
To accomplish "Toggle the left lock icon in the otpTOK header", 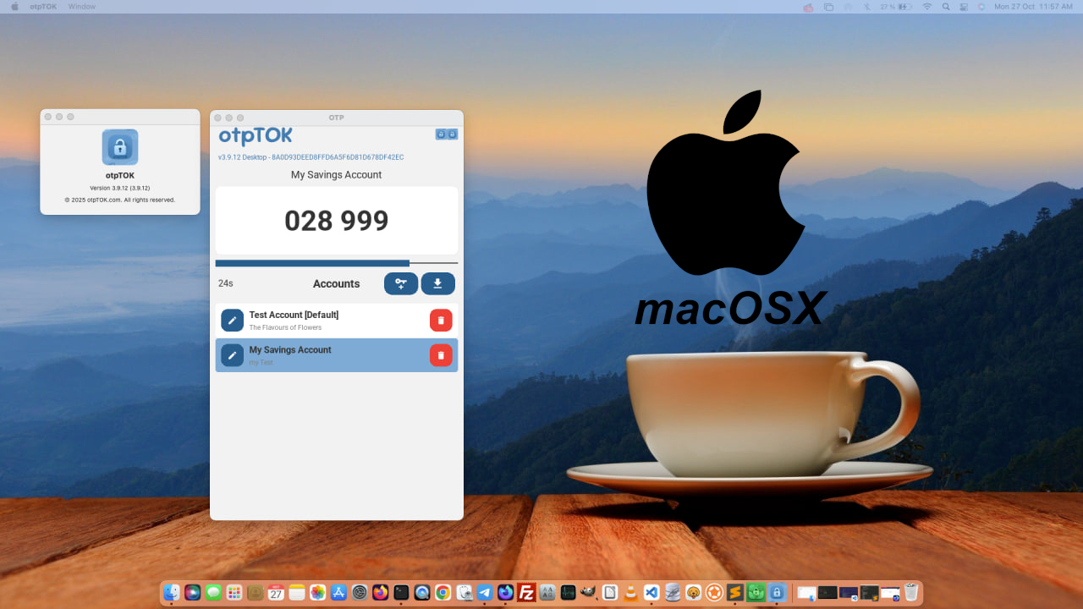I will tap(441, 134).
